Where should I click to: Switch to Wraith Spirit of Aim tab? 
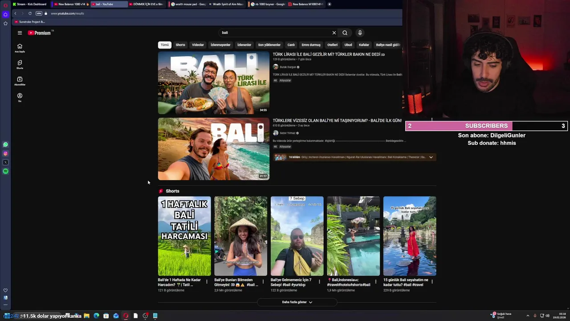[228, 4]
